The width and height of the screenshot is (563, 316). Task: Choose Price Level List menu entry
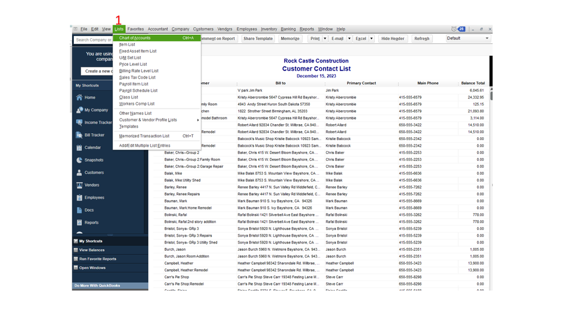point(157,65)
